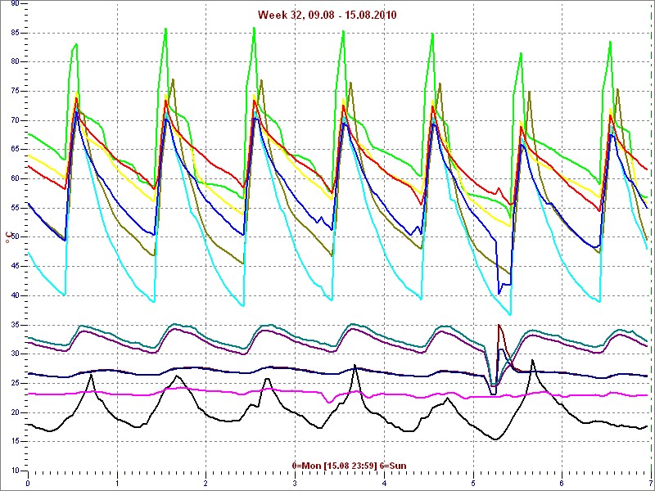Click the y-axis tick label "35"
The width and height of the screenshot is (655, 491).
[15, 325]
